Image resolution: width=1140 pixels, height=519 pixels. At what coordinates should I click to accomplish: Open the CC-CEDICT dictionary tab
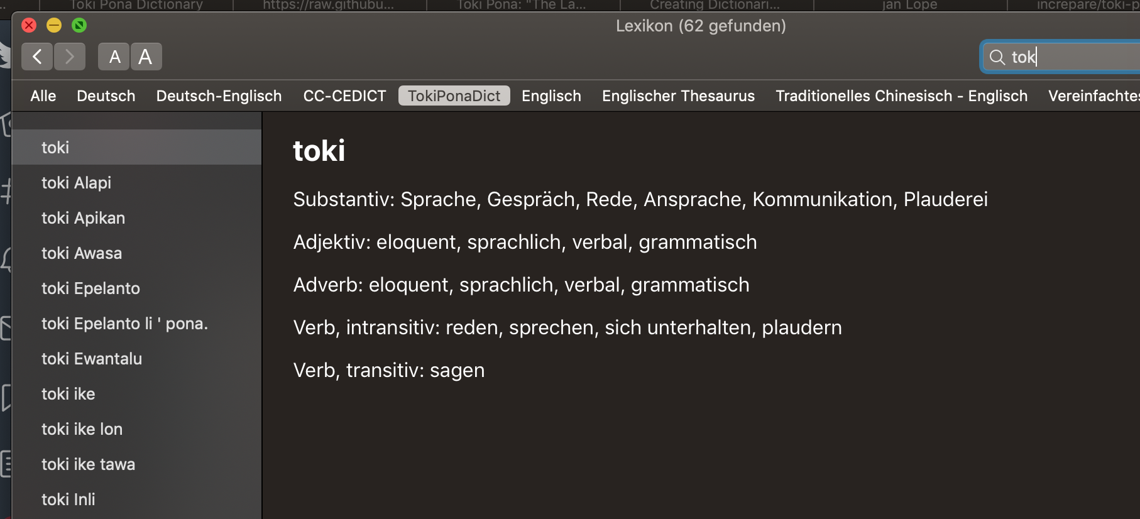tap(344, 96)
